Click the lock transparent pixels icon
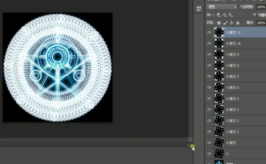266x164 pixels. 219,23
